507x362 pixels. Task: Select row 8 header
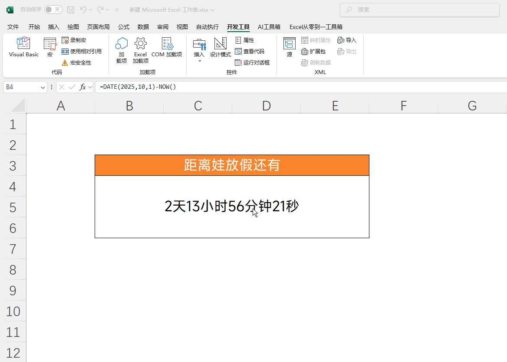point(13,270)
